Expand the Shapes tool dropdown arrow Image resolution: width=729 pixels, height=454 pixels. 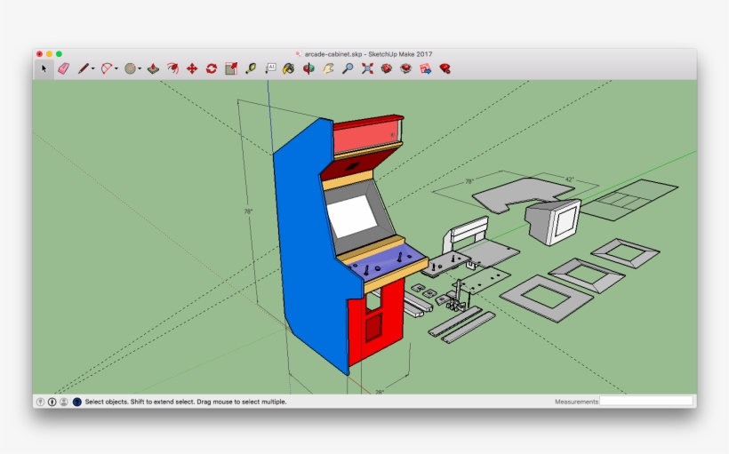pos(140,69)
